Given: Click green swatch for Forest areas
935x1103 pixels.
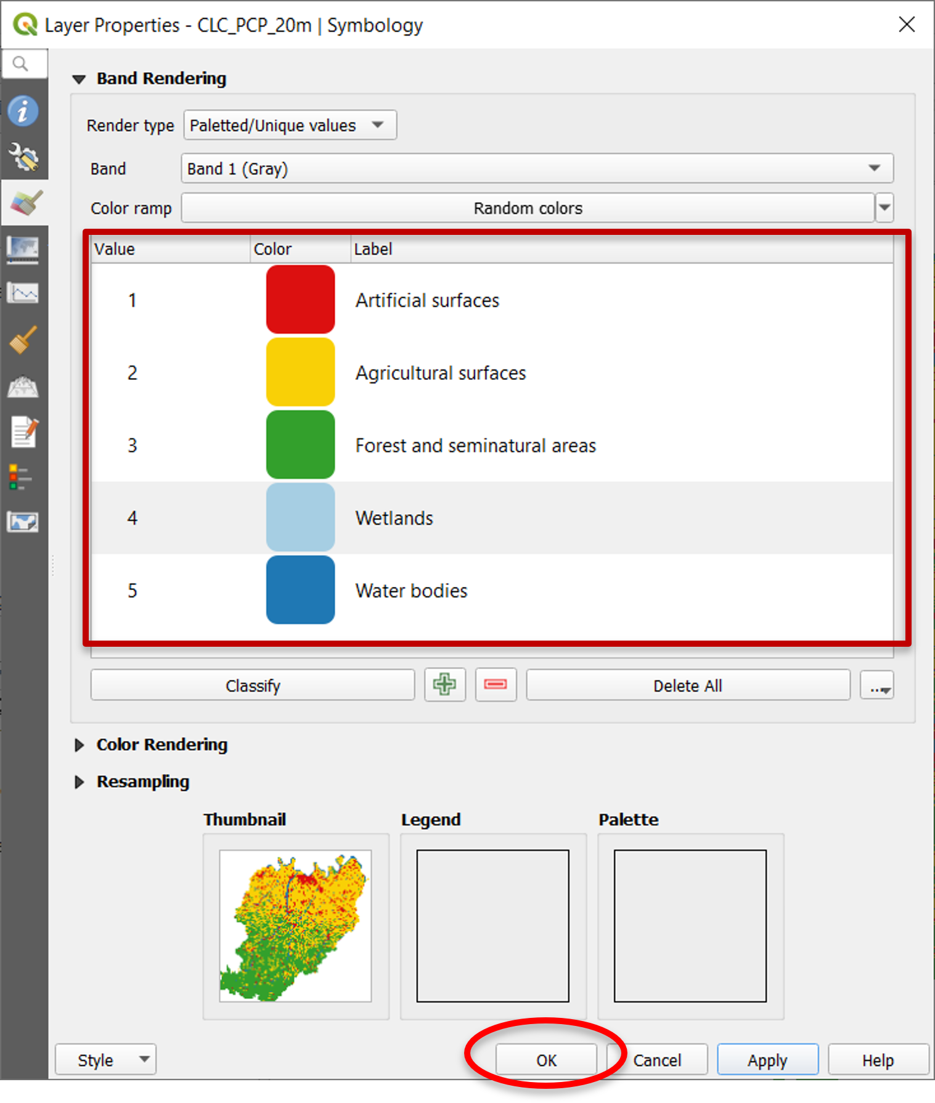Looking at the screenshot, I should 301,445.
